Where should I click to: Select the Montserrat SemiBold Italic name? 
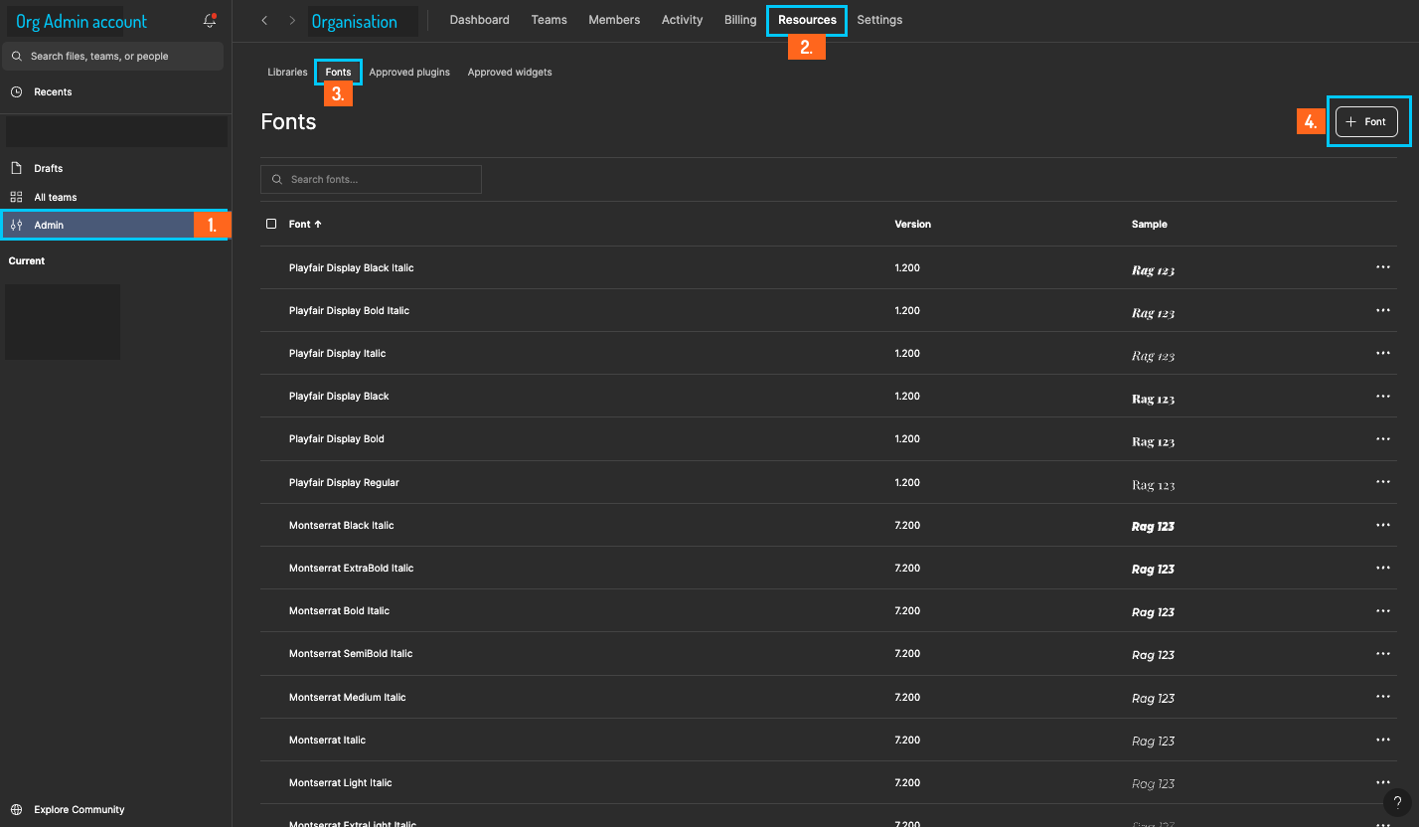tap(351, 653)
